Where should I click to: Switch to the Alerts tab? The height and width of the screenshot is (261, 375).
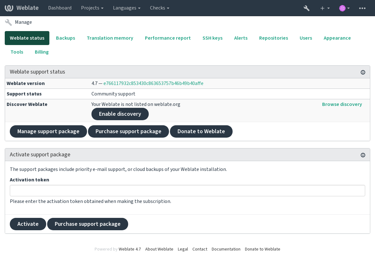241,38
